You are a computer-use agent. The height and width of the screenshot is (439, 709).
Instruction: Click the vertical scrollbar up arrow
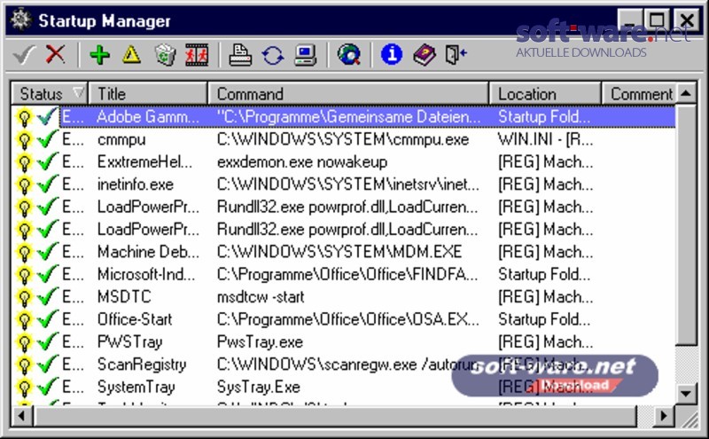pyautogui.click(x=686, y=93)
